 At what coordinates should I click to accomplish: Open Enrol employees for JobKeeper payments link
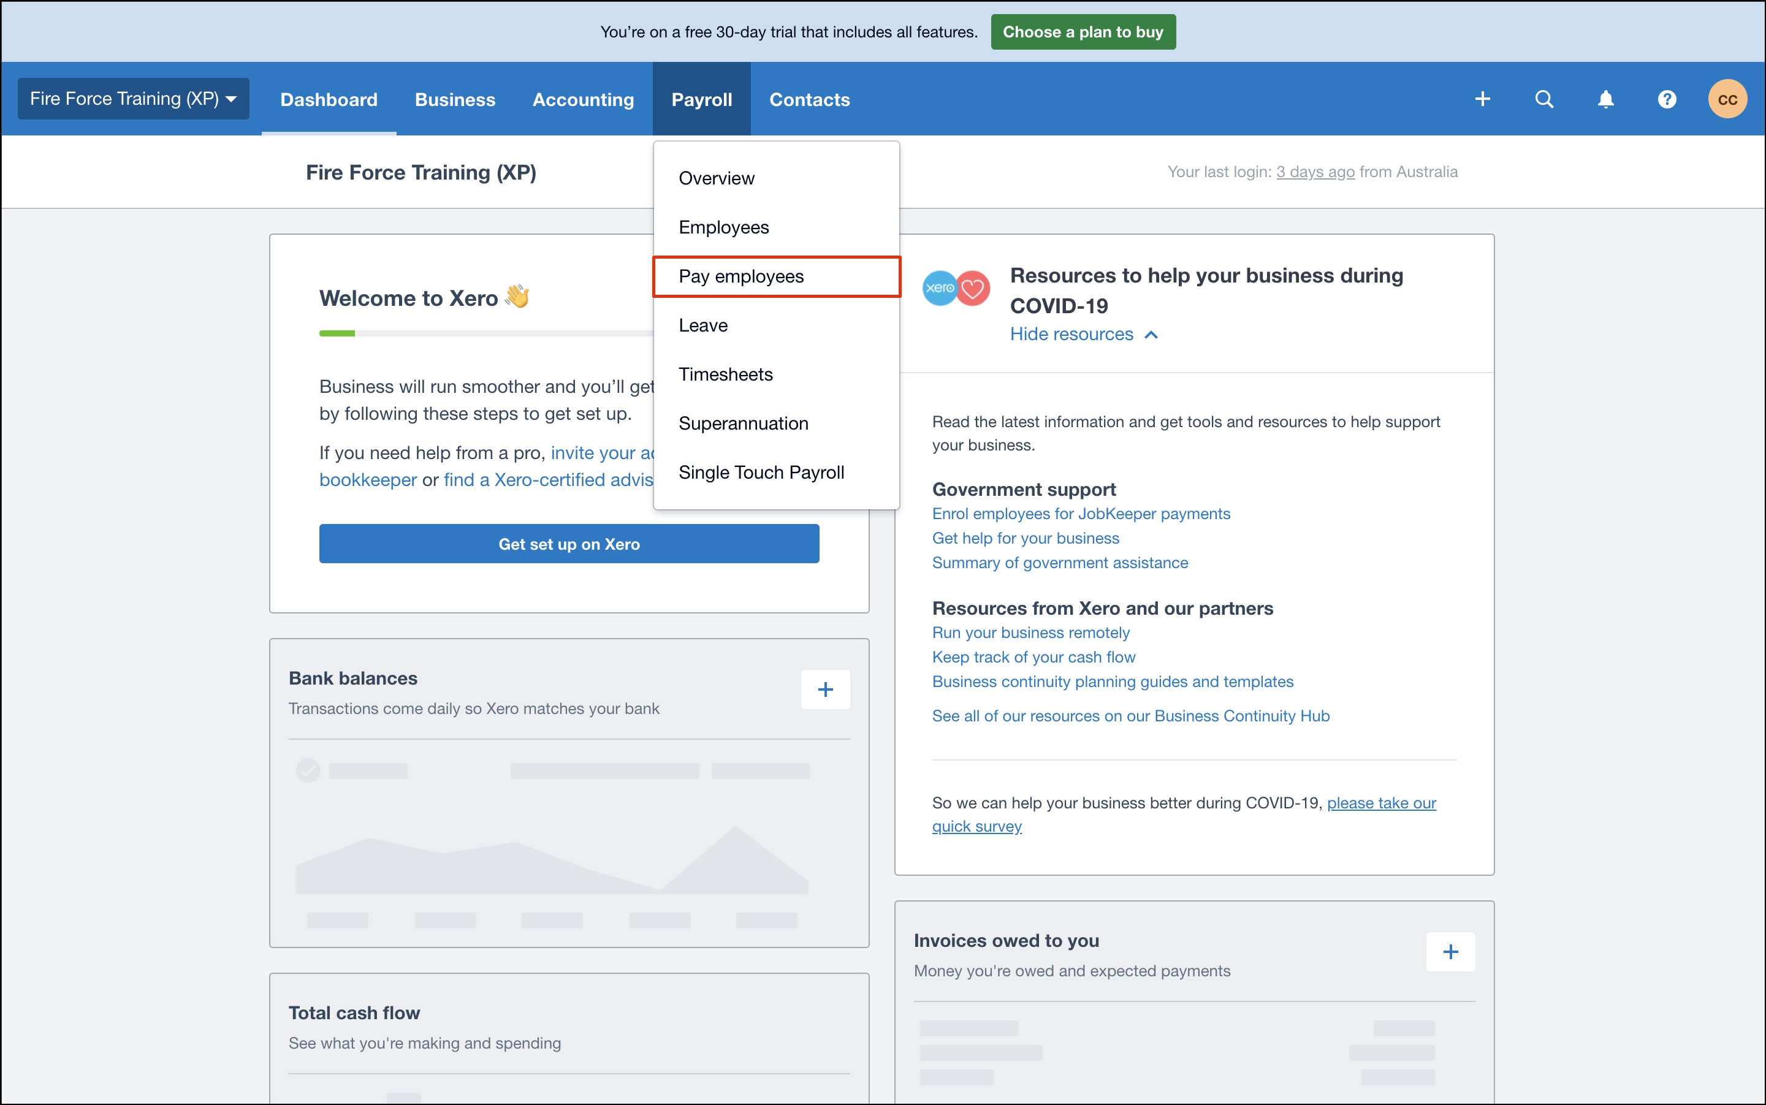[x=1080, y=514]
